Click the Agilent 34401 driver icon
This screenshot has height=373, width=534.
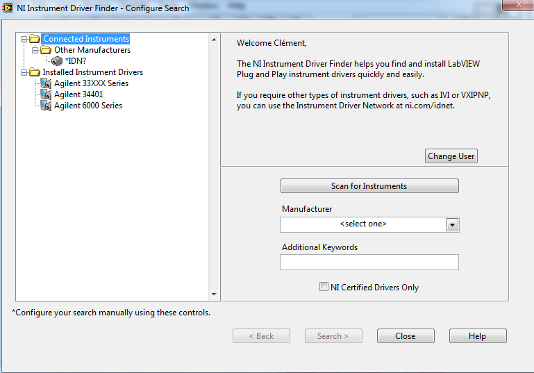(46, 94)
